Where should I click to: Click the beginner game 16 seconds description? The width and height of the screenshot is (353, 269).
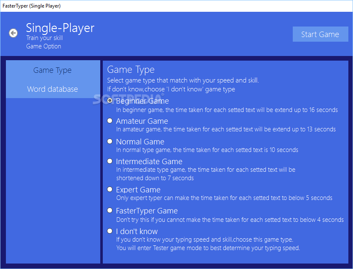coord(227,110)
